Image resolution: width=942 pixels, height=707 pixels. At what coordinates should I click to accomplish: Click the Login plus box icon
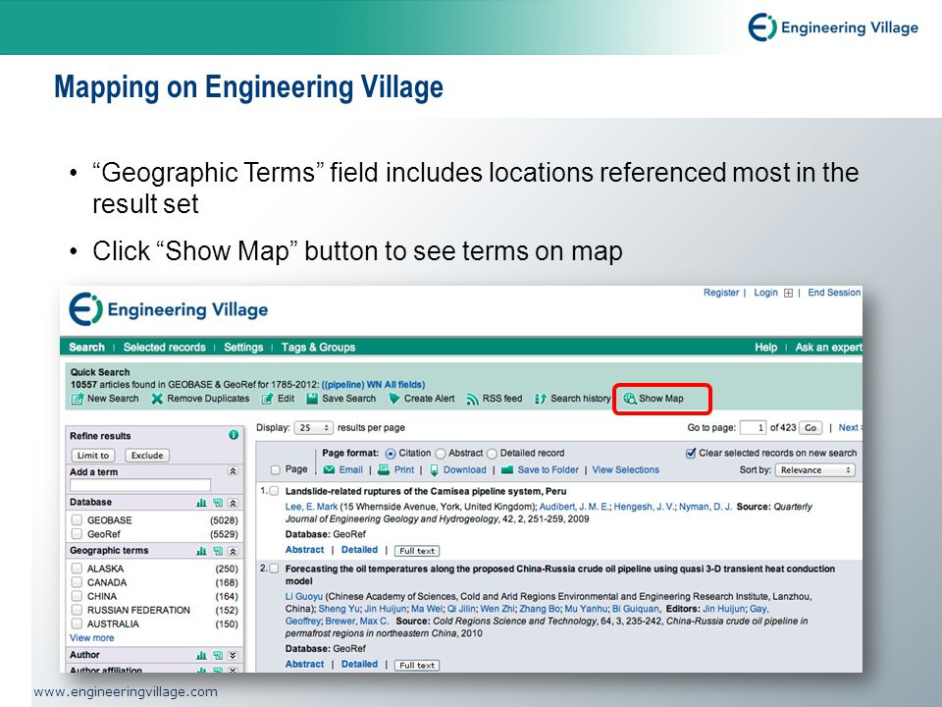pos(788,293)
